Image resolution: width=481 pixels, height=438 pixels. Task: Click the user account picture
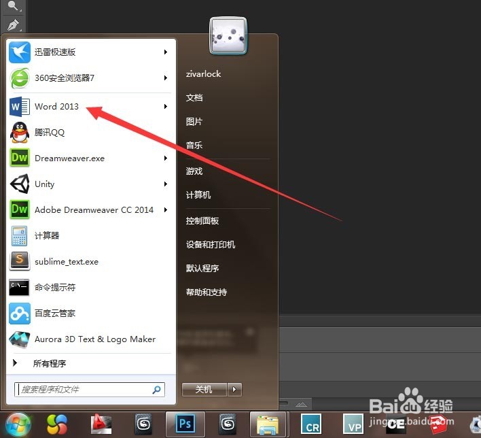[x=228, y=35]
